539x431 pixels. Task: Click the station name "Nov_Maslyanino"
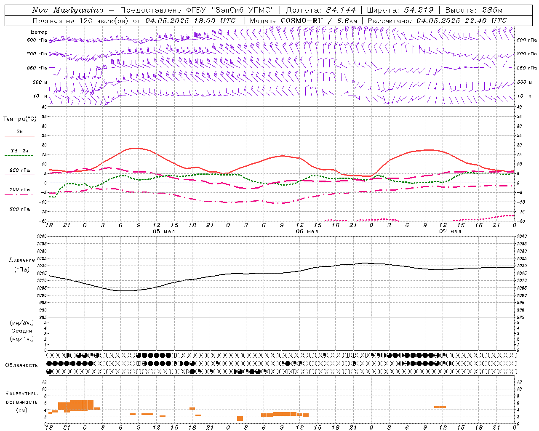click(x=68, y=10)
